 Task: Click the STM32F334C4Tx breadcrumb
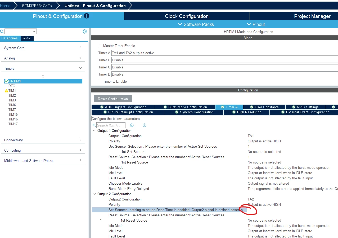[37, 6]
